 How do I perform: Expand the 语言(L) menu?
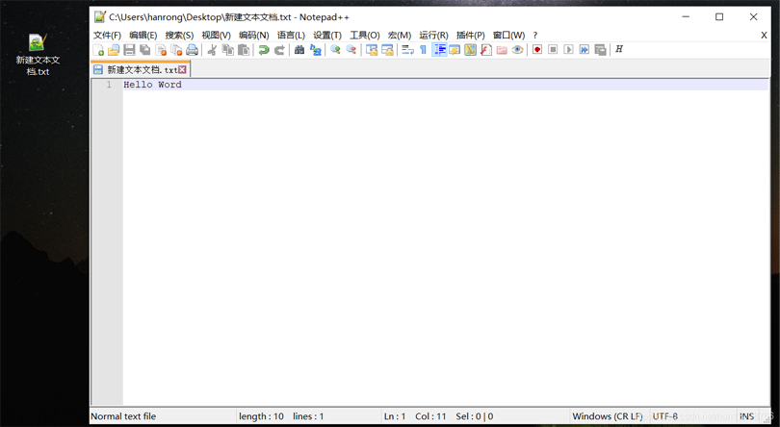291,36
